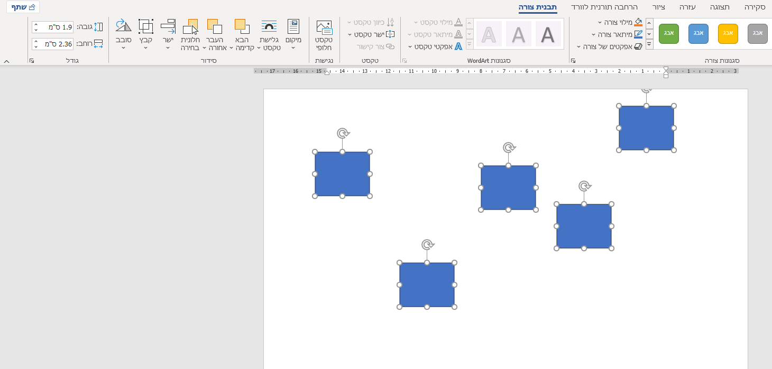Expand the full Shape Styles gallery
Image resolution: width=772 pixels, height=369 pixels.
point(649,44)
